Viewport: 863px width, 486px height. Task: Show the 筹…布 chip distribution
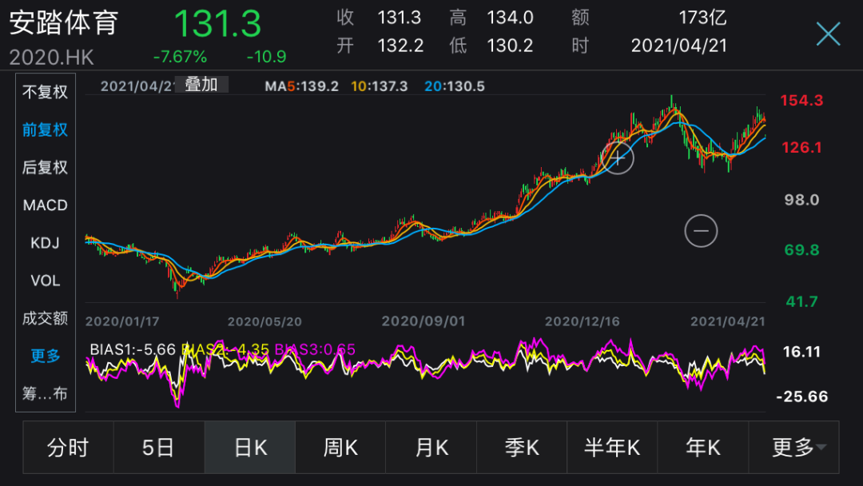[x=45, y=393]
